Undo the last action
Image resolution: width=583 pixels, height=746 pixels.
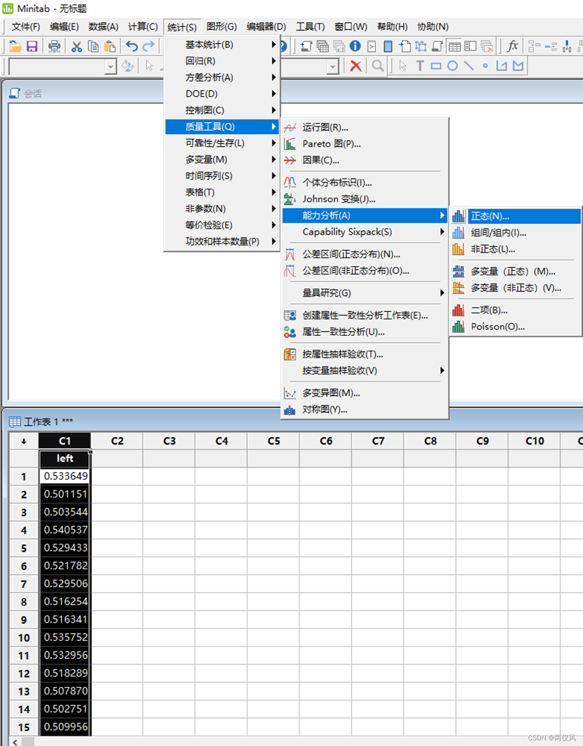pyautogui.click(x=132, y=46)
